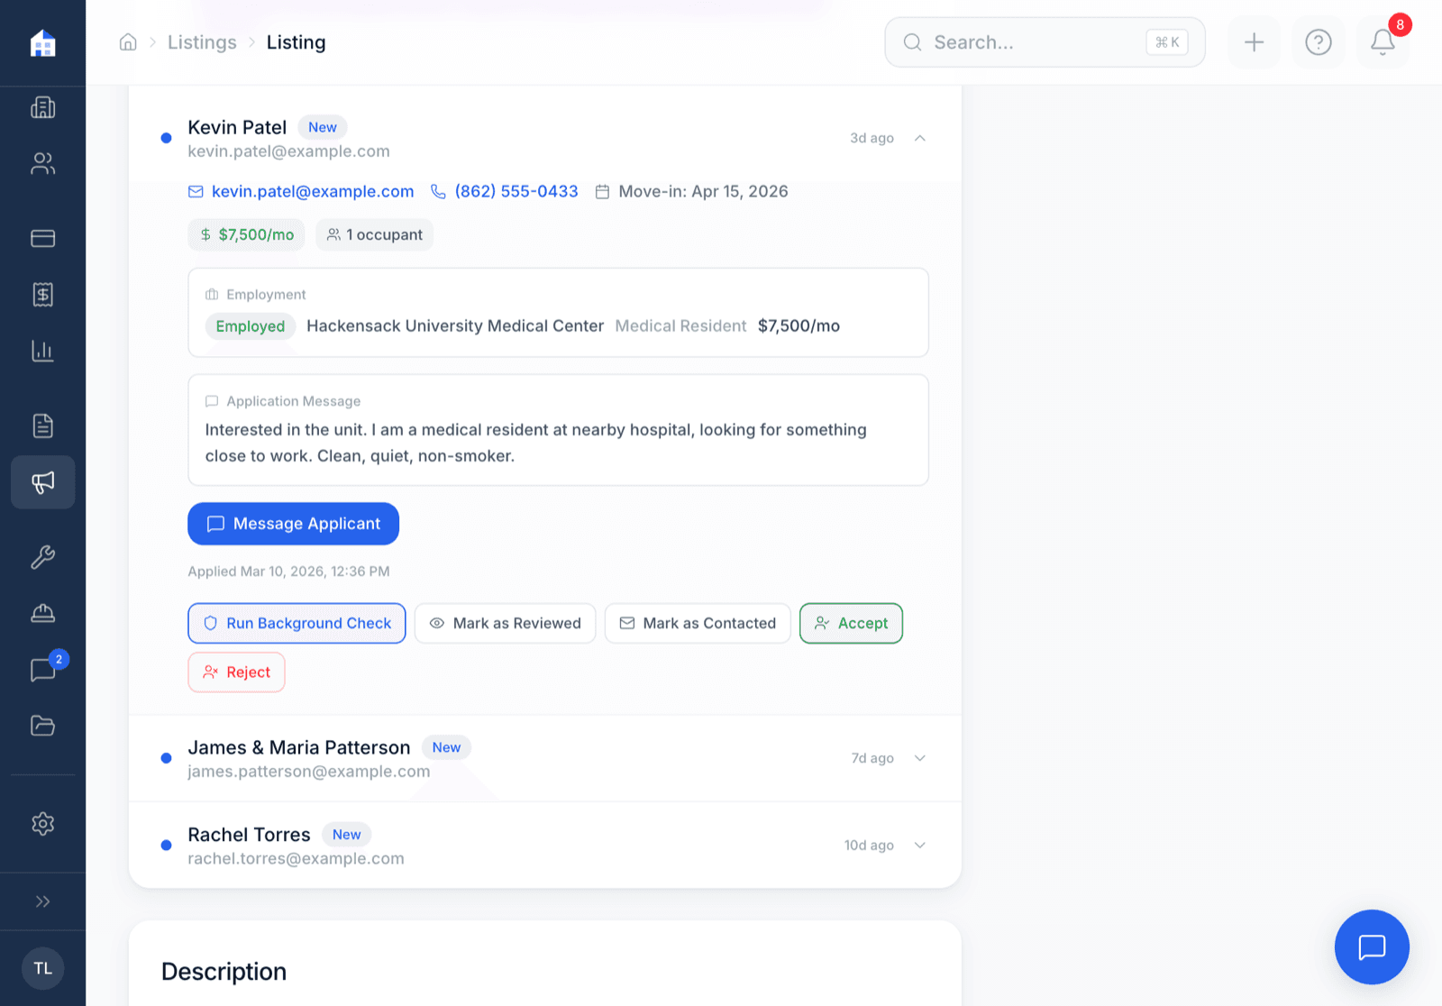Click the contractor hard hat icon
This screenshot has width=1442, height=1006.
[42, 613]
